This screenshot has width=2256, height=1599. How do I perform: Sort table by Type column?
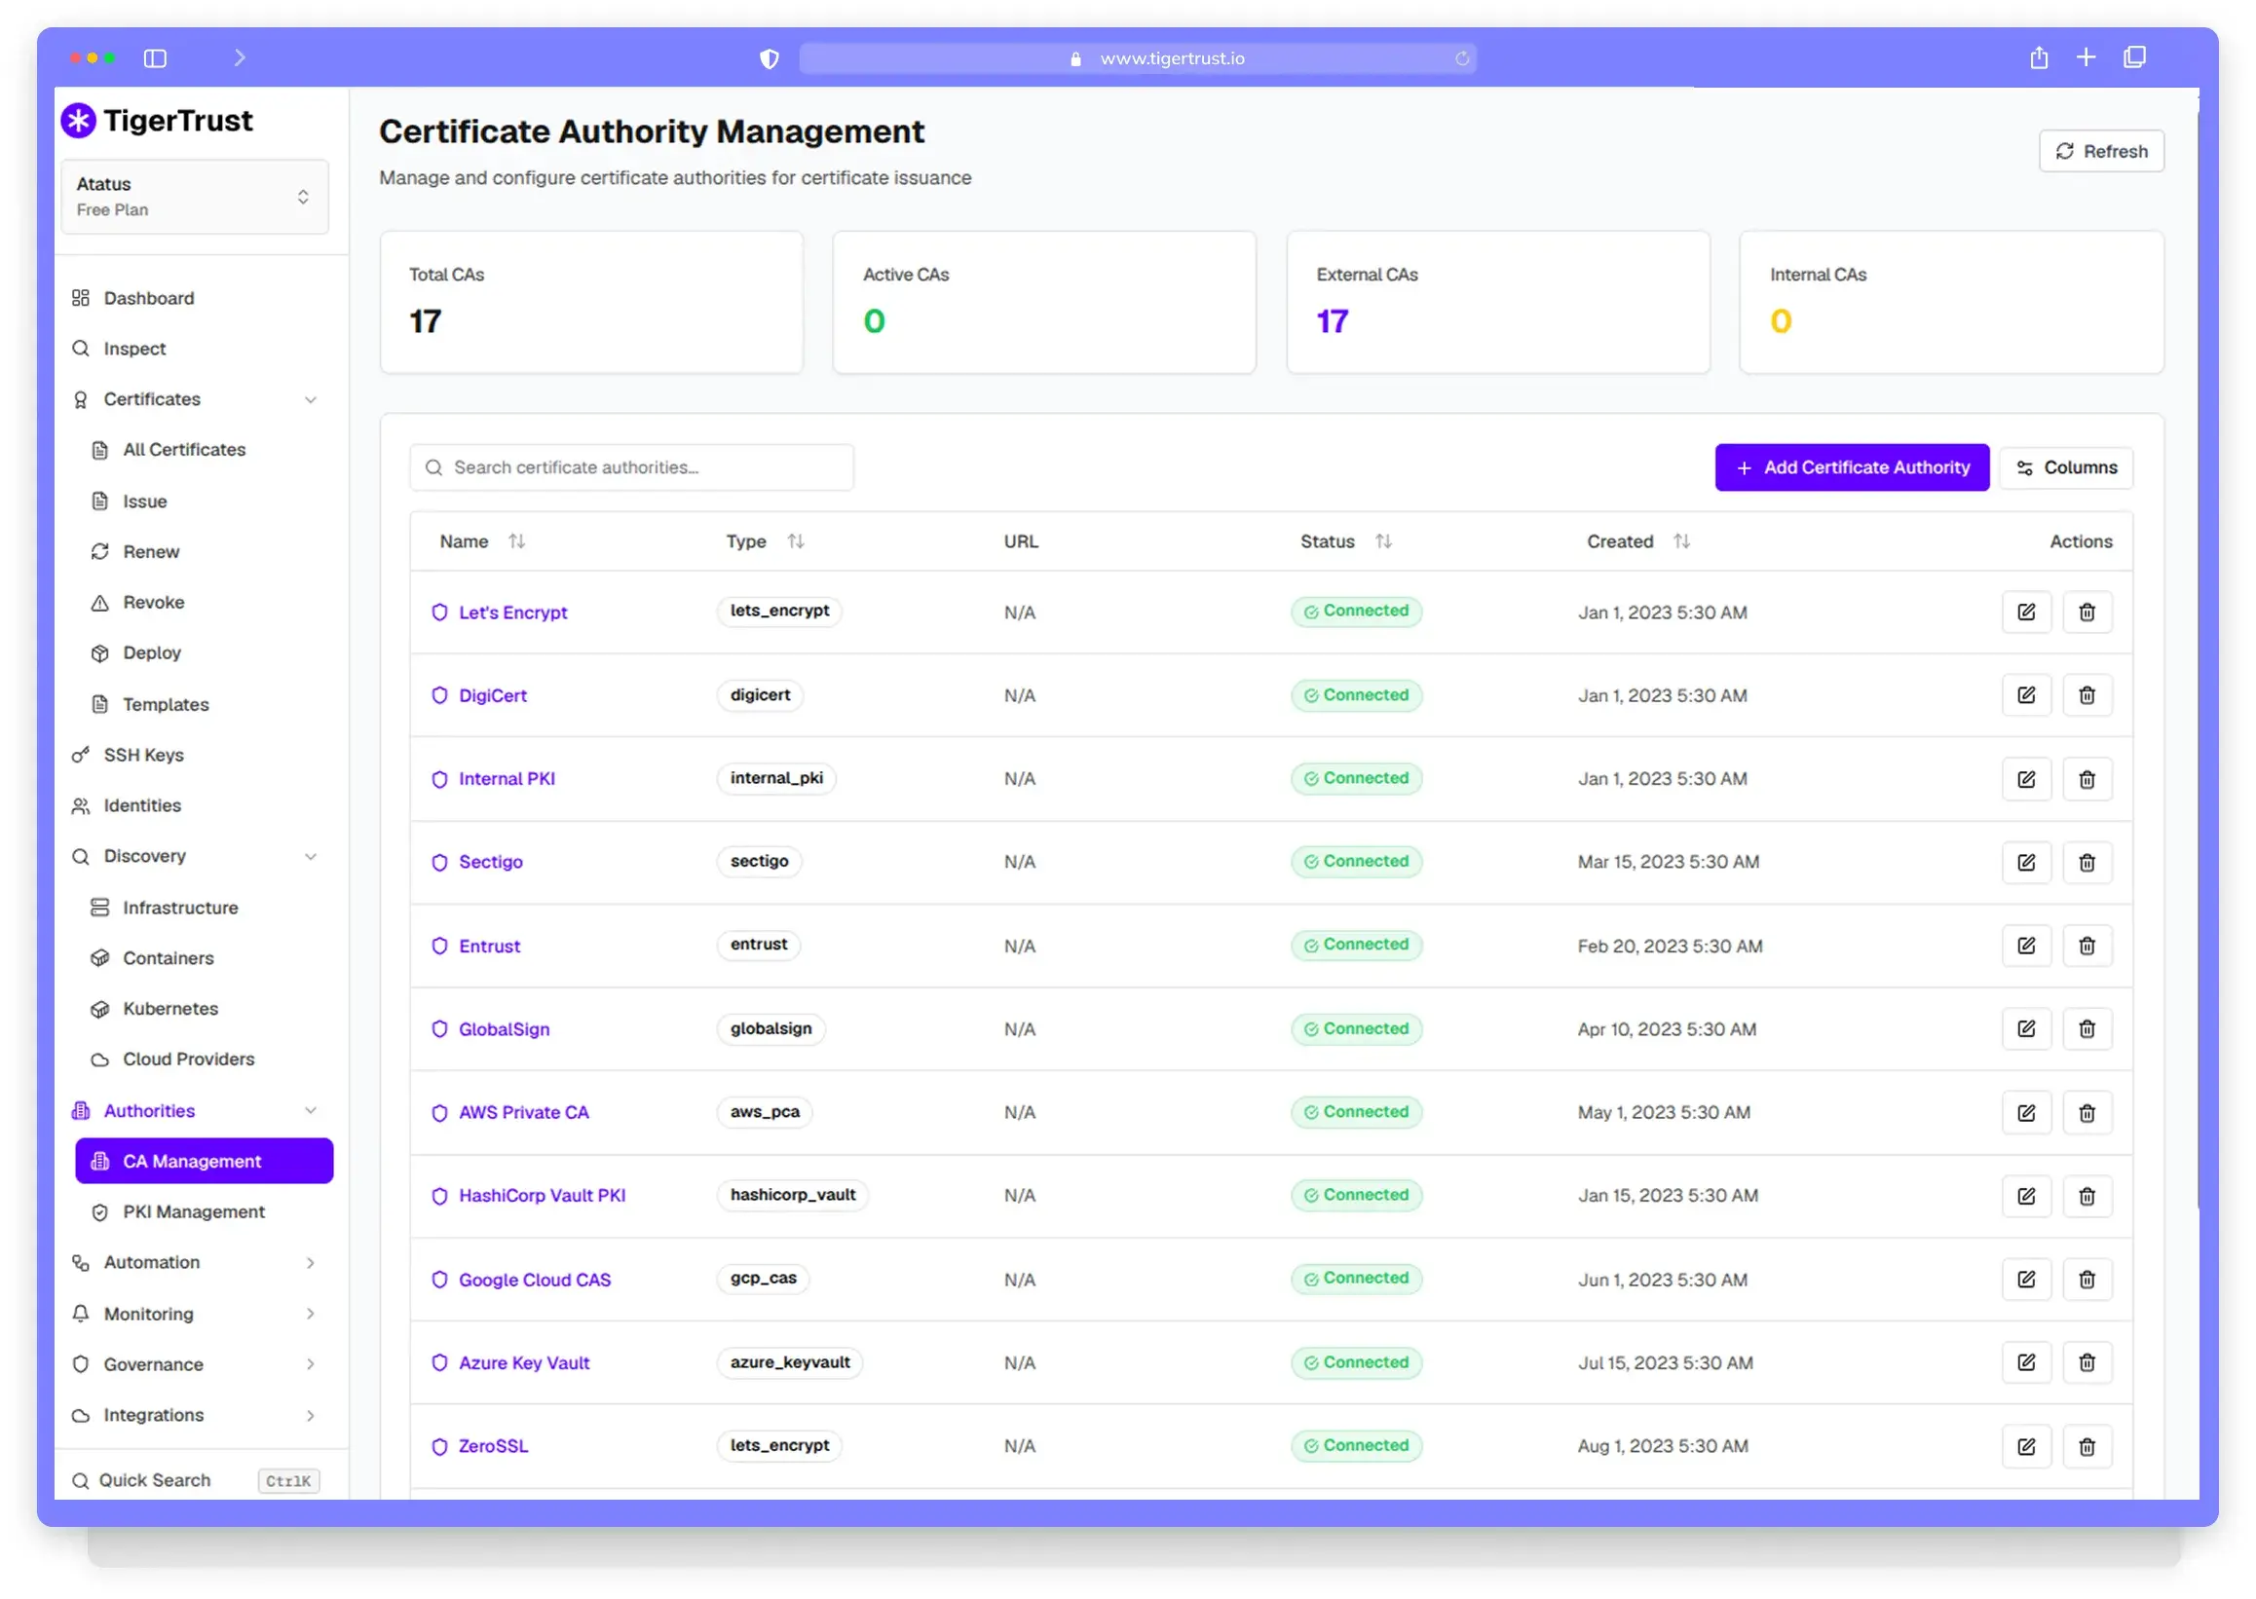tap(796, 540)
